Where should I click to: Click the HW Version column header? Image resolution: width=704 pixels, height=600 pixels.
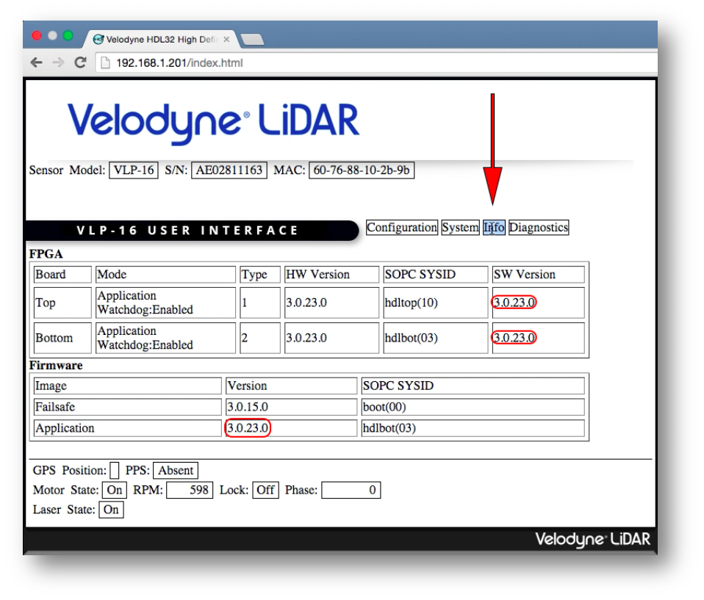(331, 274)
